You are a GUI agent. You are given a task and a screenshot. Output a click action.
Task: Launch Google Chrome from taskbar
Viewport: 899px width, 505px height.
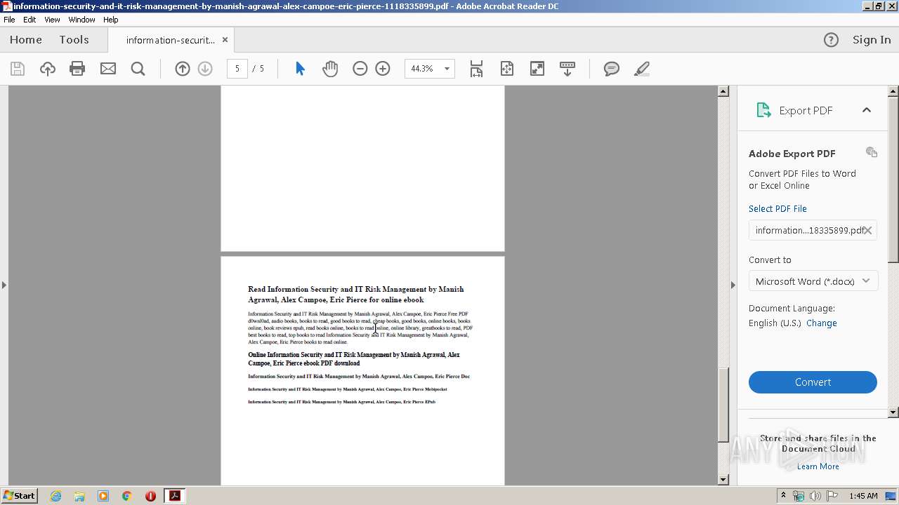coord(127,496)
